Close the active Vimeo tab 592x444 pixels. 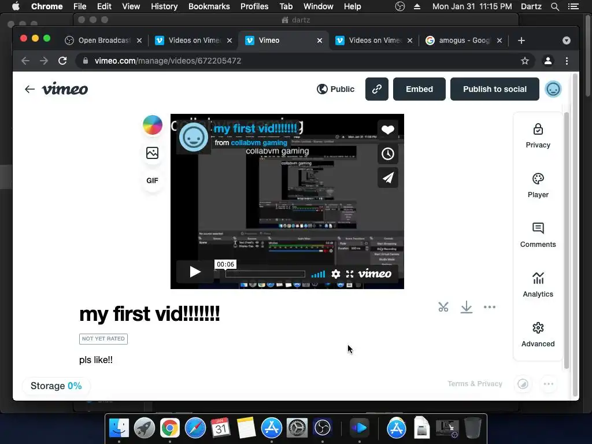[319, 40]
